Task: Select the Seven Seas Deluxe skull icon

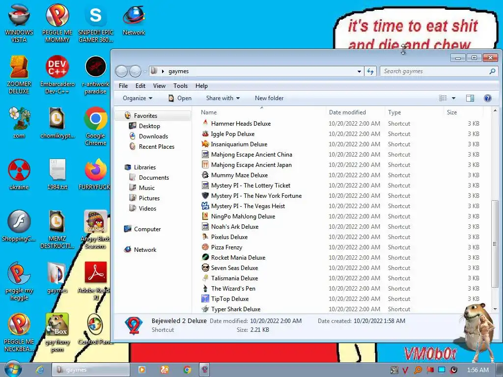Action: pyautogui.click(x=205, y=268)
